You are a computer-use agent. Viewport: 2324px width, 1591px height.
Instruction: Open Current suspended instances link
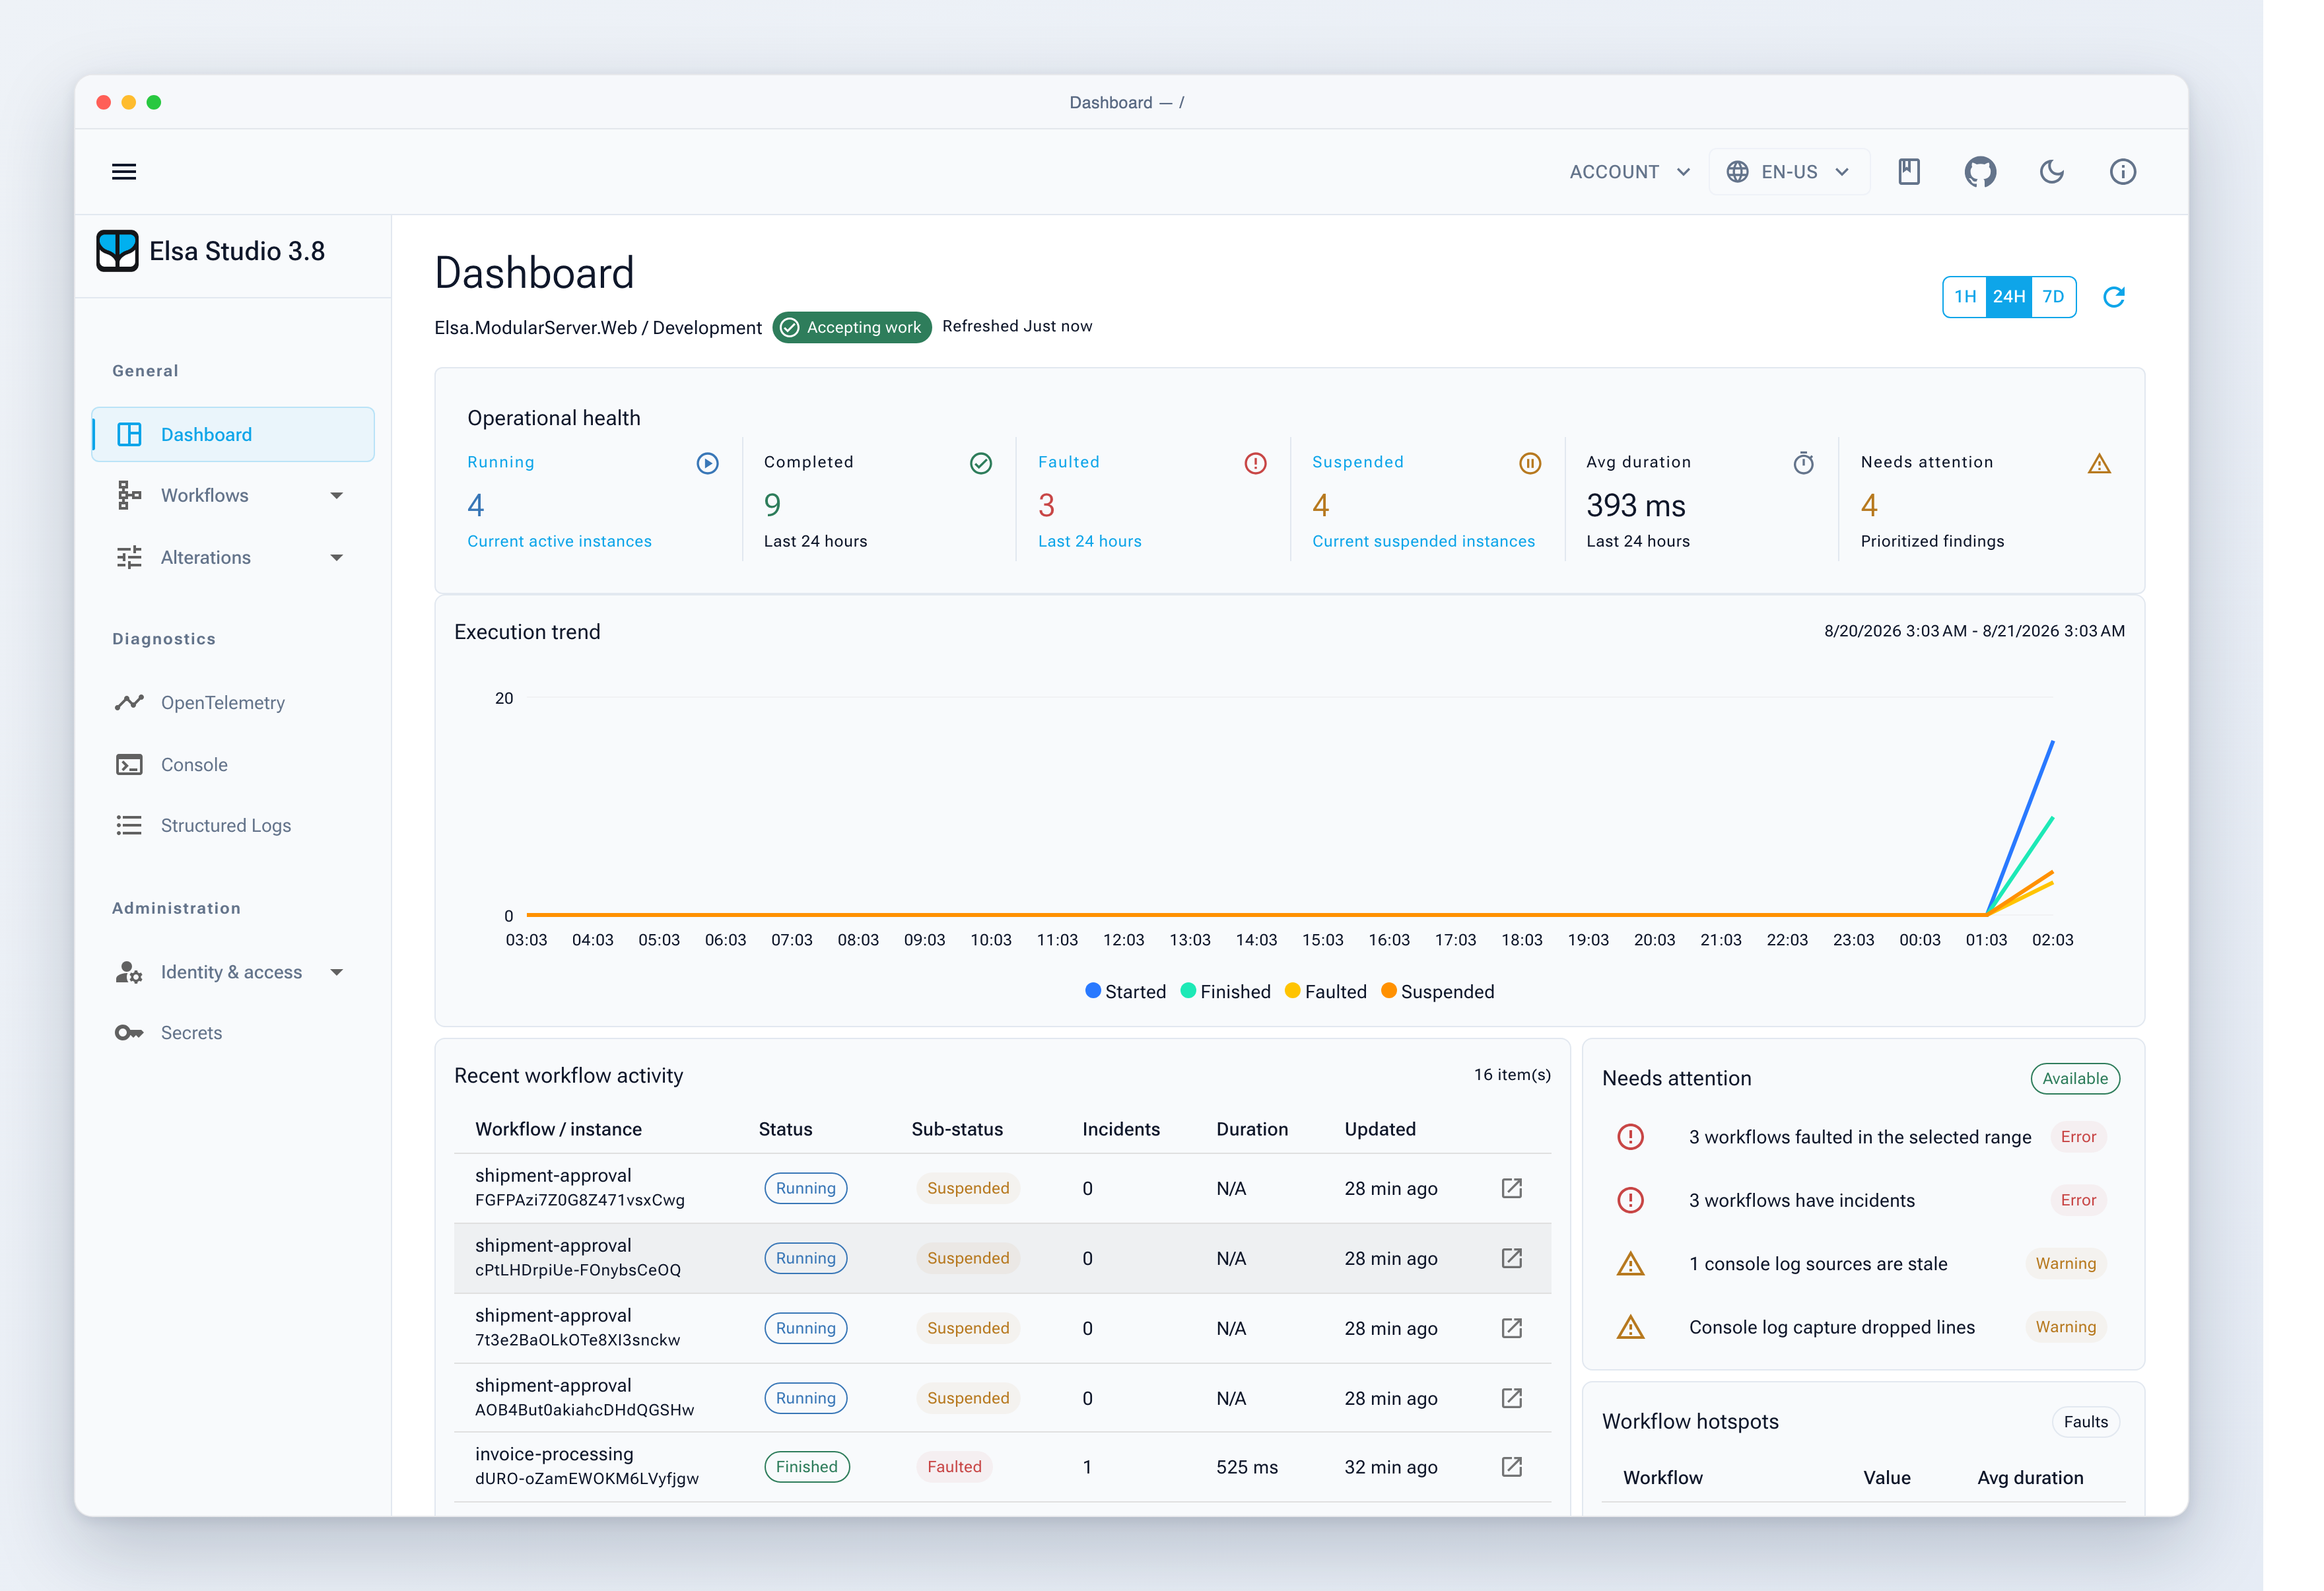click(1423, 541)
